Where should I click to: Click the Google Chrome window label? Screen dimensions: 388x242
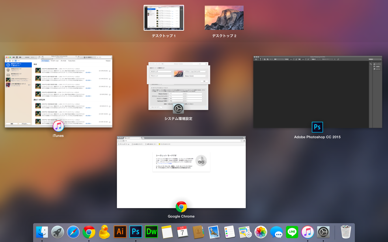(x=181, y=216)
